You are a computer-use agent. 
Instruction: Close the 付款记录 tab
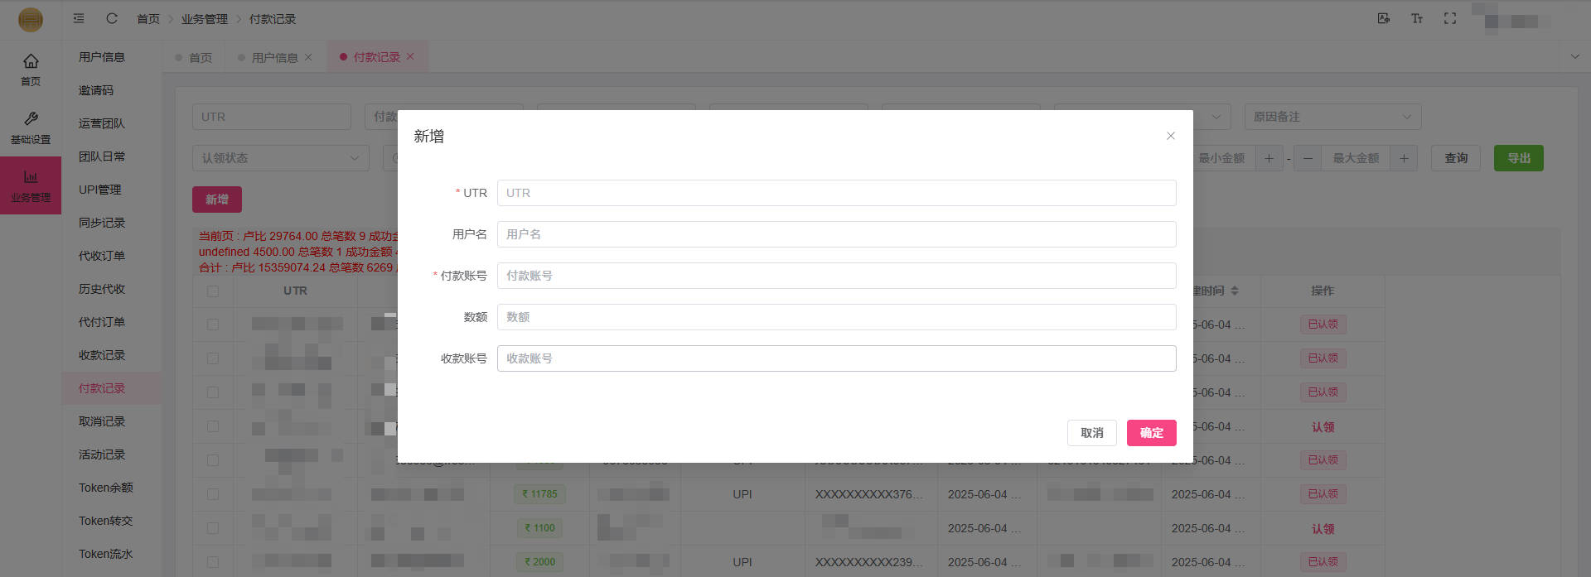click(x=410, y=56)
